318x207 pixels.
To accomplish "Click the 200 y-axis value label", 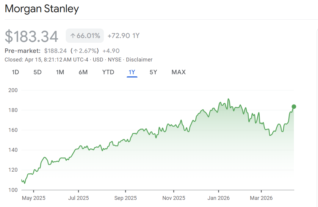I will (13, 90).
